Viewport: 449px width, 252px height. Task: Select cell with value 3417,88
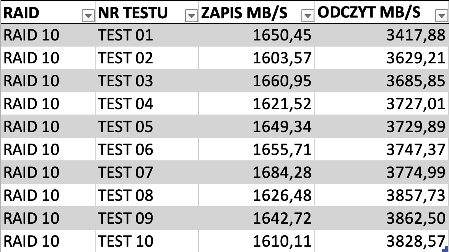tap(382, 35)
